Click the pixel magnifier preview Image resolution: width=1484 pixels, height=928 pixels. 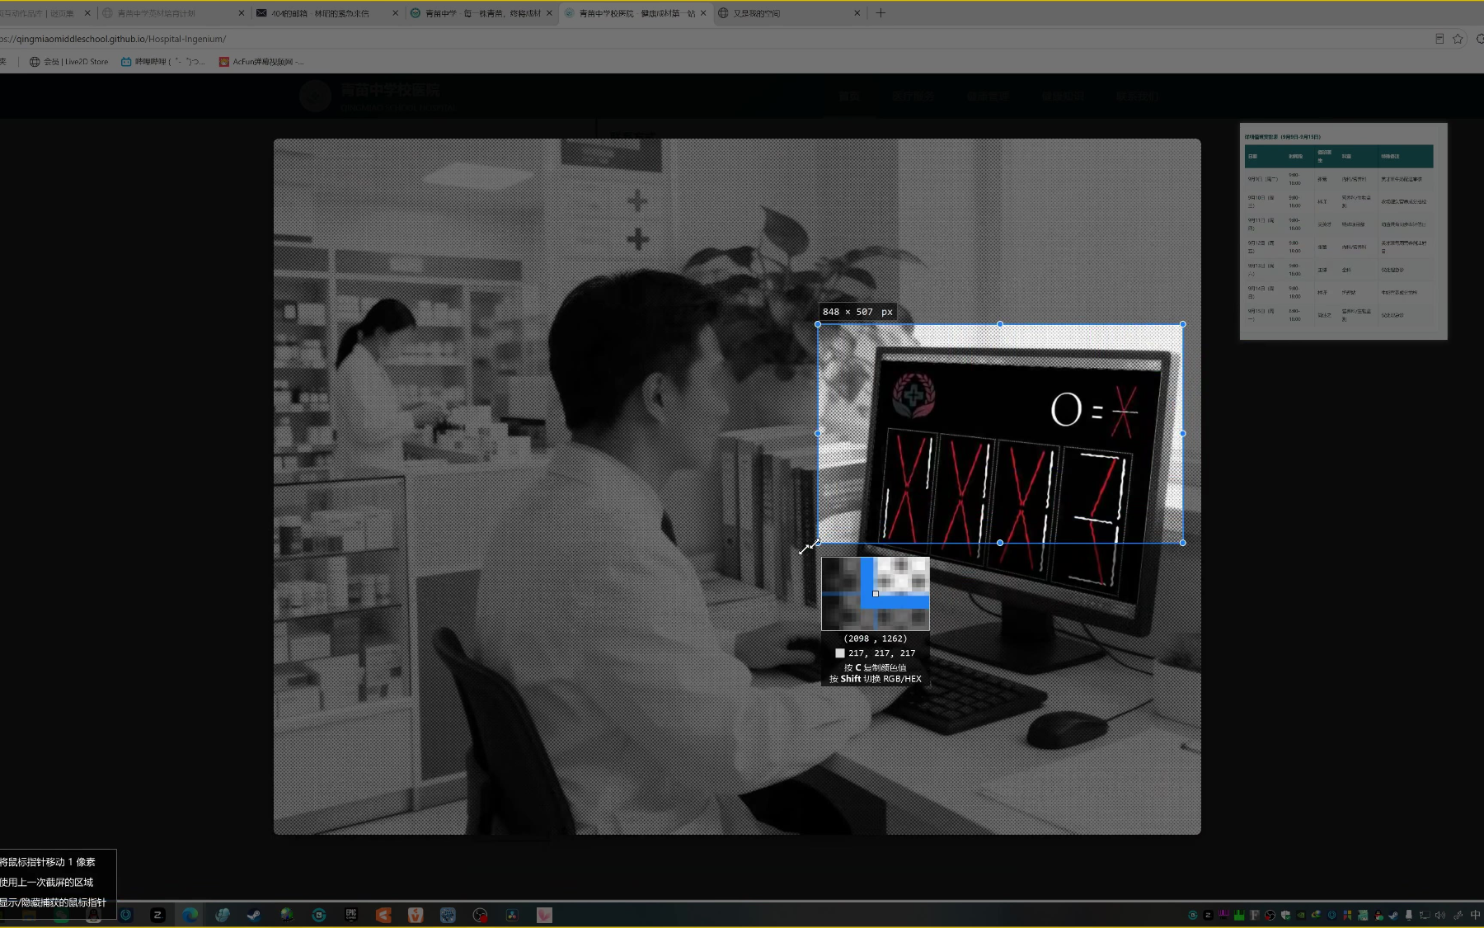tap(876, 594)
